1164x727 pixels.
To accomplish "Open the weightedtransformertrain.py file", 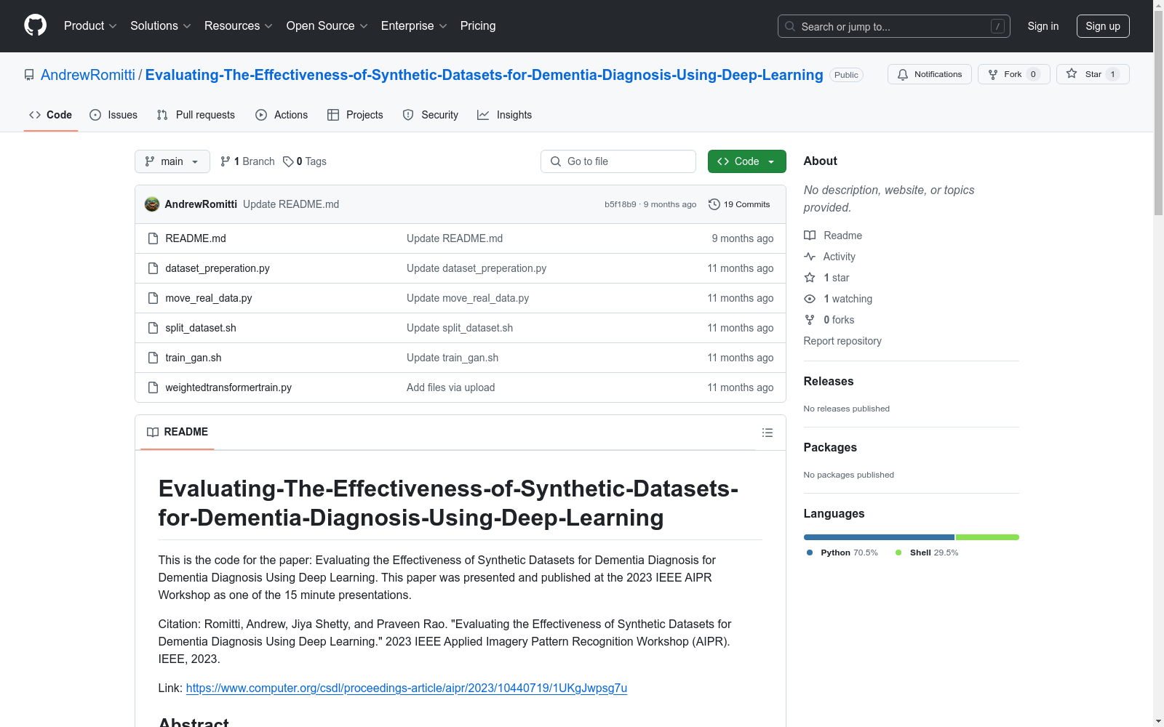I will pyautogui.click(x=228, y=387).
